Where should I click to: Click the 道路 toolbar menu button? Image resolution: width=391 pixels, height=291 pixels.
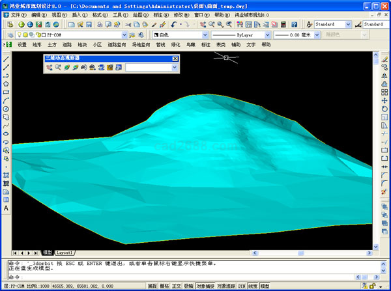(66, 45)
